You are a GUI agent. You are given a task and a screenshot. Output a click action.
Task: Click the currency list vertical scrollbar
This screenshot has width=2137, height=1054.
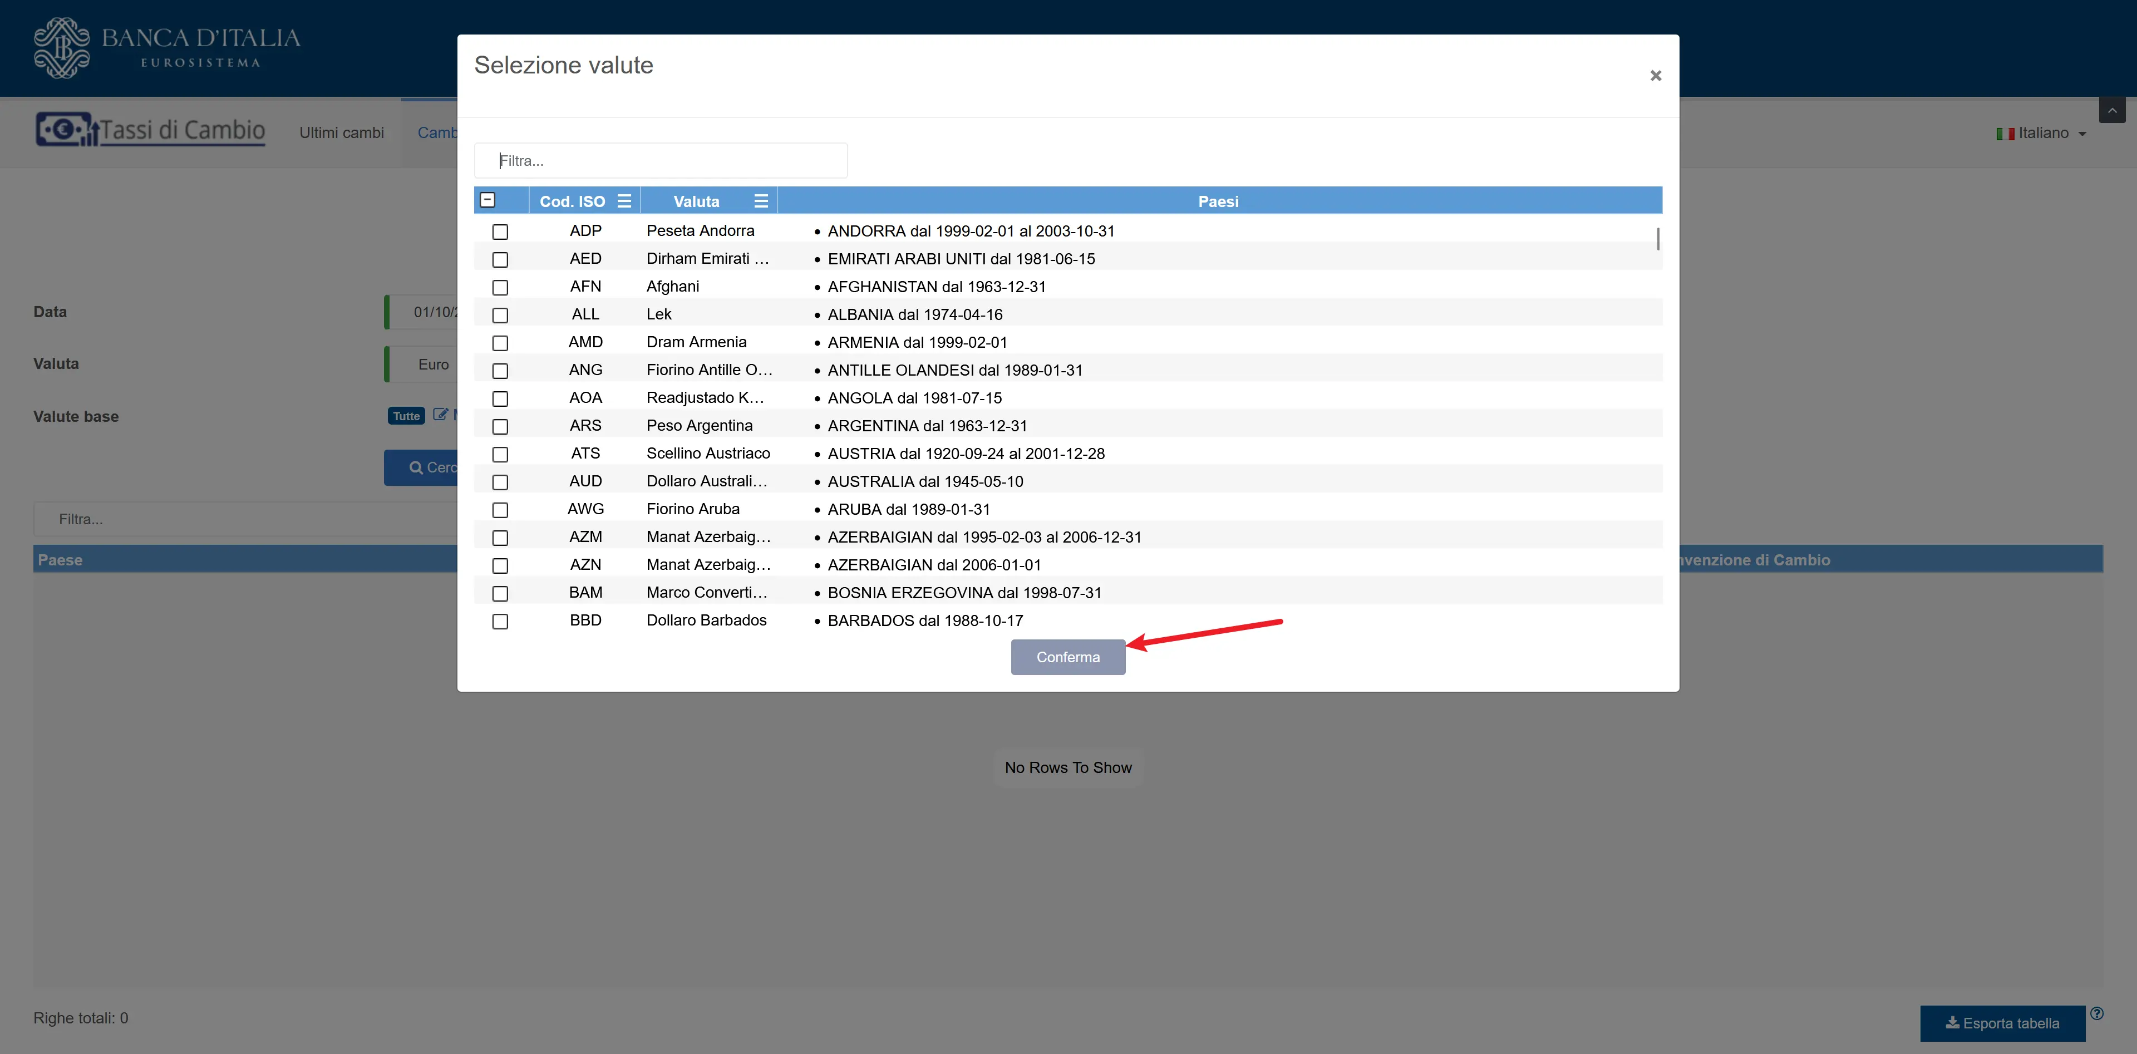(1657, 240)
